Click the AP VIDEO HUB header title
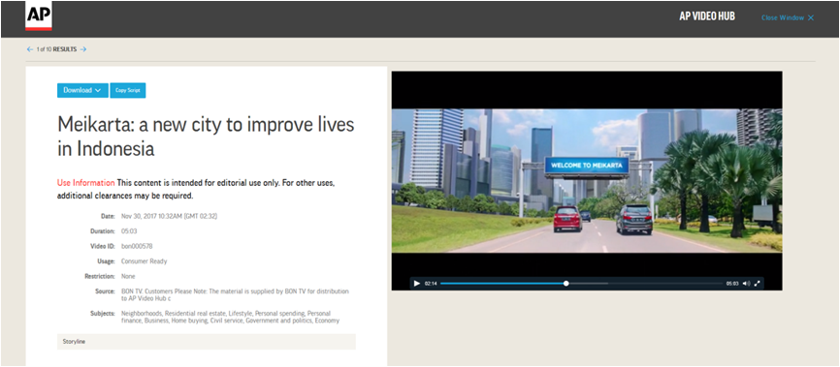The image size is (840, 367). tap(707, 16)
